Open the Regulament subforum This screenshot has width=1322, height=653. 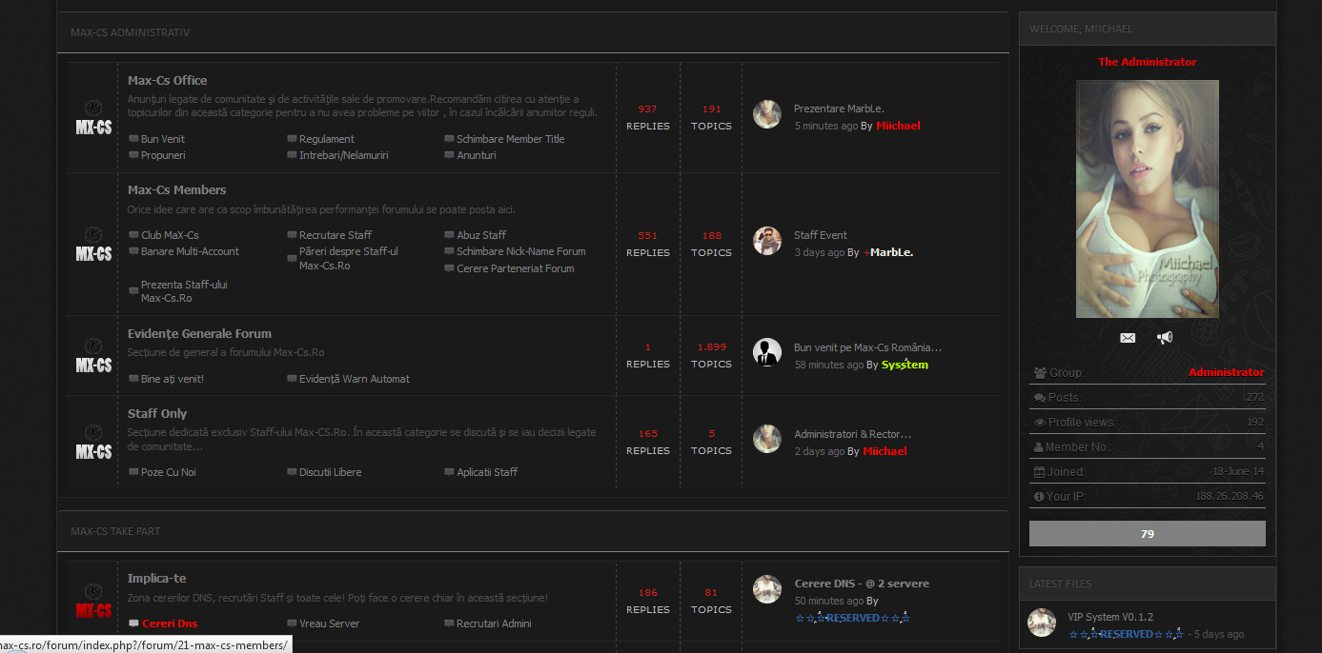[326, 139]
